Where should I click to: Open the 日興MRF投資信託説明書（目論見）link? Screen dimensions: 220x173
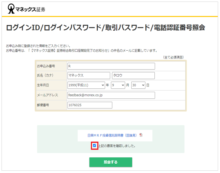click(x=112, y=135)
